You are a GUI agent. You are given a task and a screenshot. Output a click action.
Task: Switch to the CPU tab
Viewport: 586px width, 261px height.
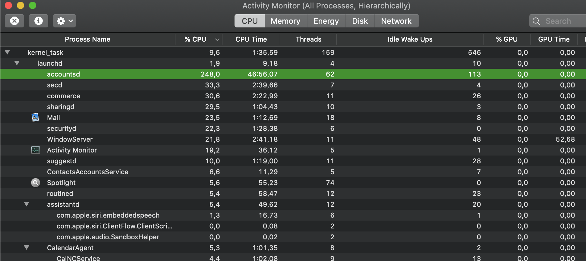250,21
